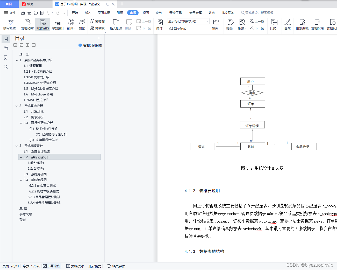
Task: Open the 审阅 review pane button
Action: [216, 25]
